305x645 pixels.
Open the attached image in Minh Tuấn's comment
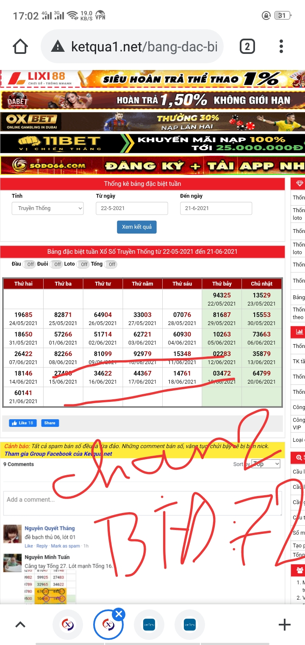[50, 587]
